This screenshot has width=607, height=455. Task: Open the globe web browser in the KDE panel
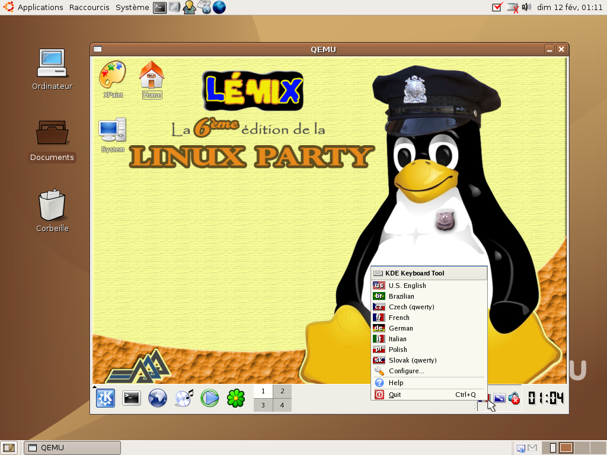pyautogui.click(x=158, y=398)
